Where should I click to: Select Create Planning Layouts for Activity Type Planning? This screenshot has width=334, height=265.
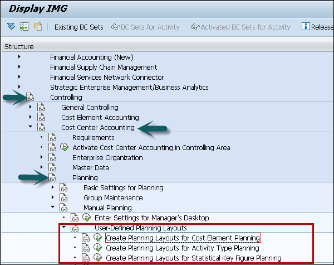(x=182, y=248)
